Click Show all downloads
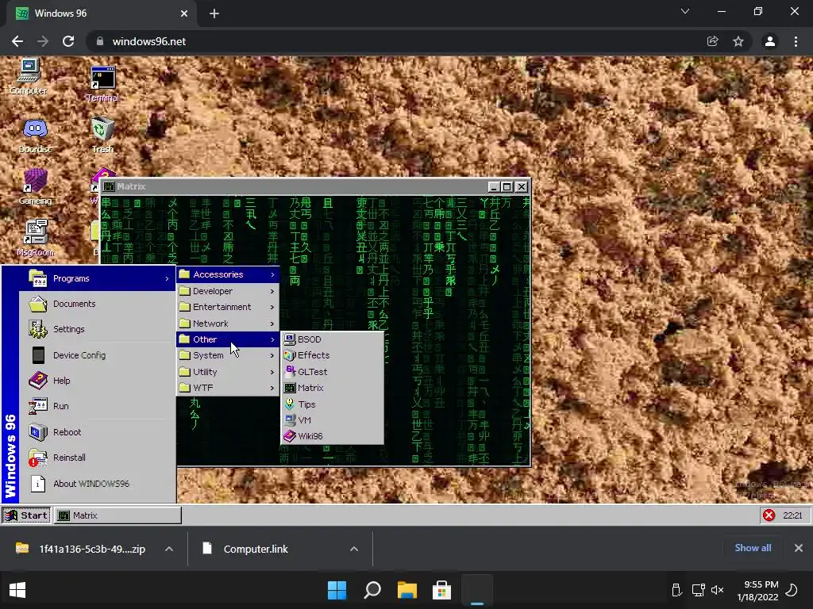Screen dimensions: 813x609 [753, 548]
